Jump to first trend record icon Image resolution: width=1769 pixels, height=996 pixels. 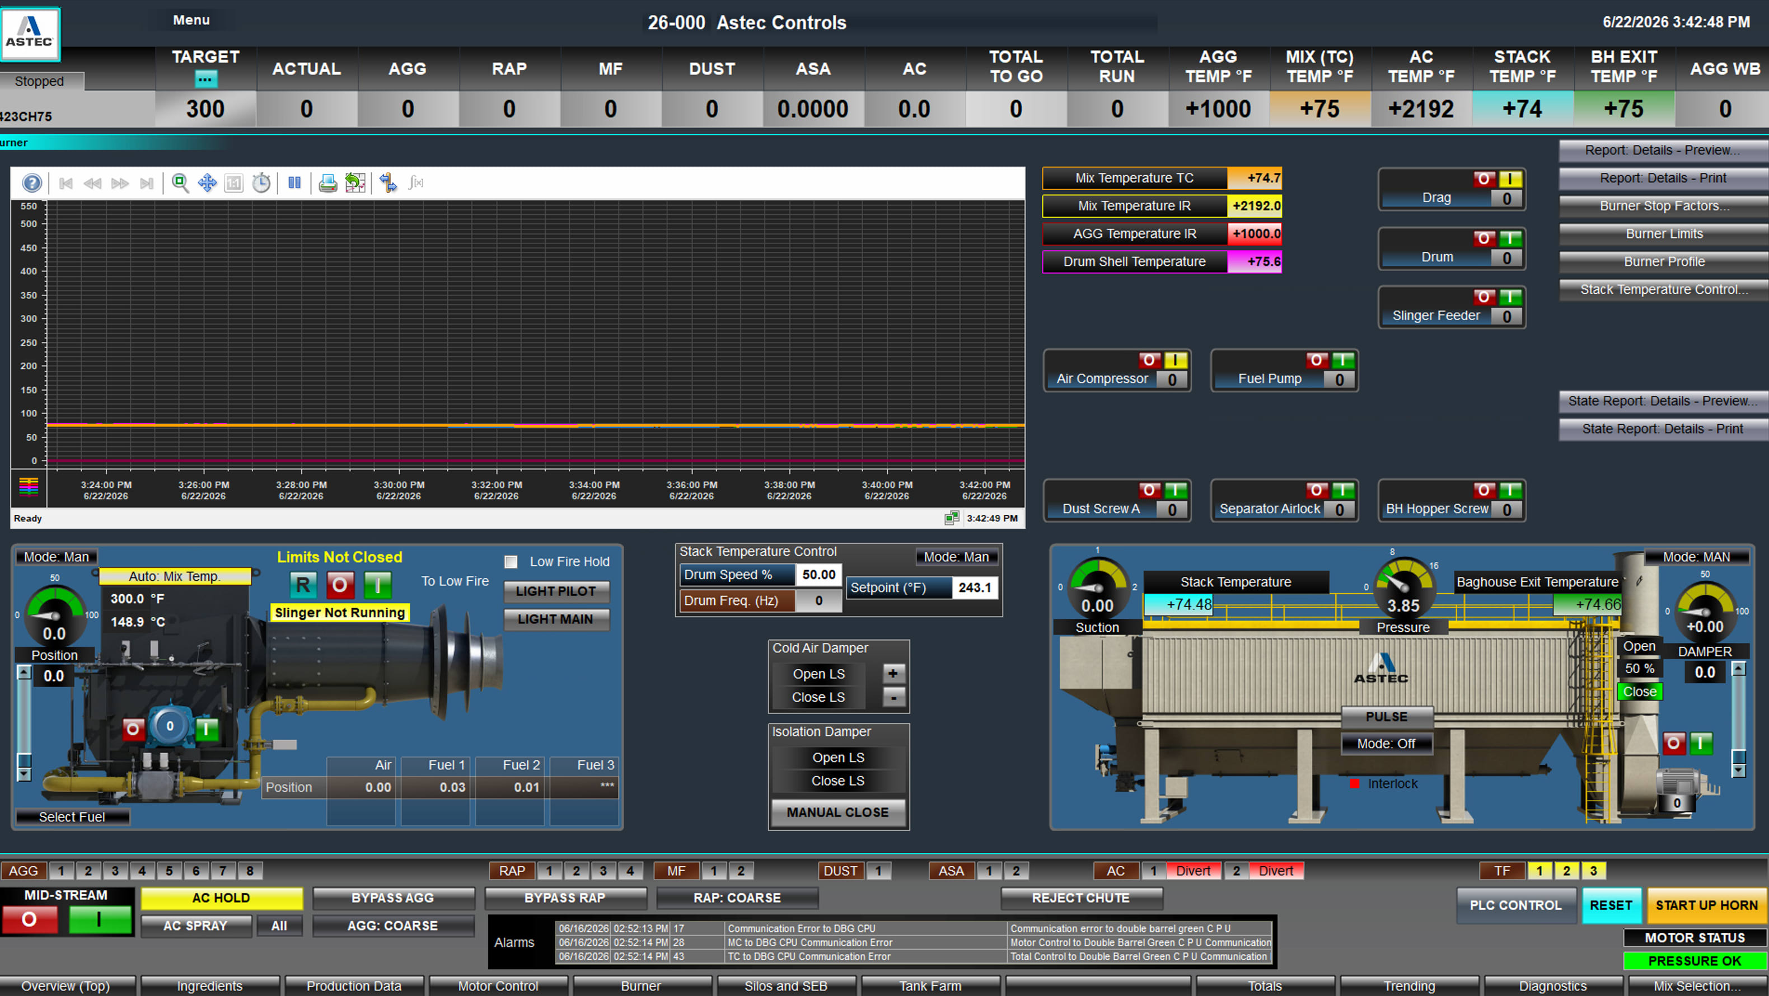click(x=66, y=184)
